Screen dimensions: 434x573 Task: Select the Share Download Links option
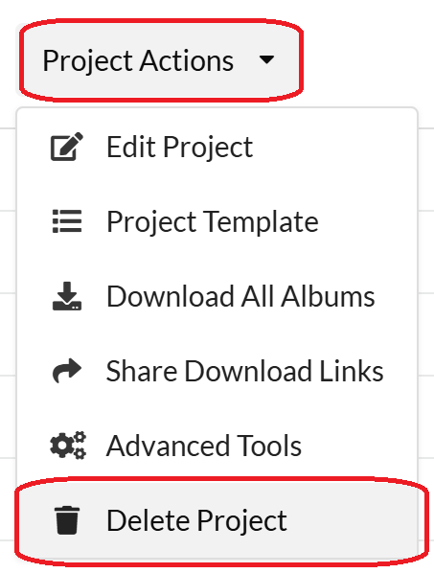(217, 371)
